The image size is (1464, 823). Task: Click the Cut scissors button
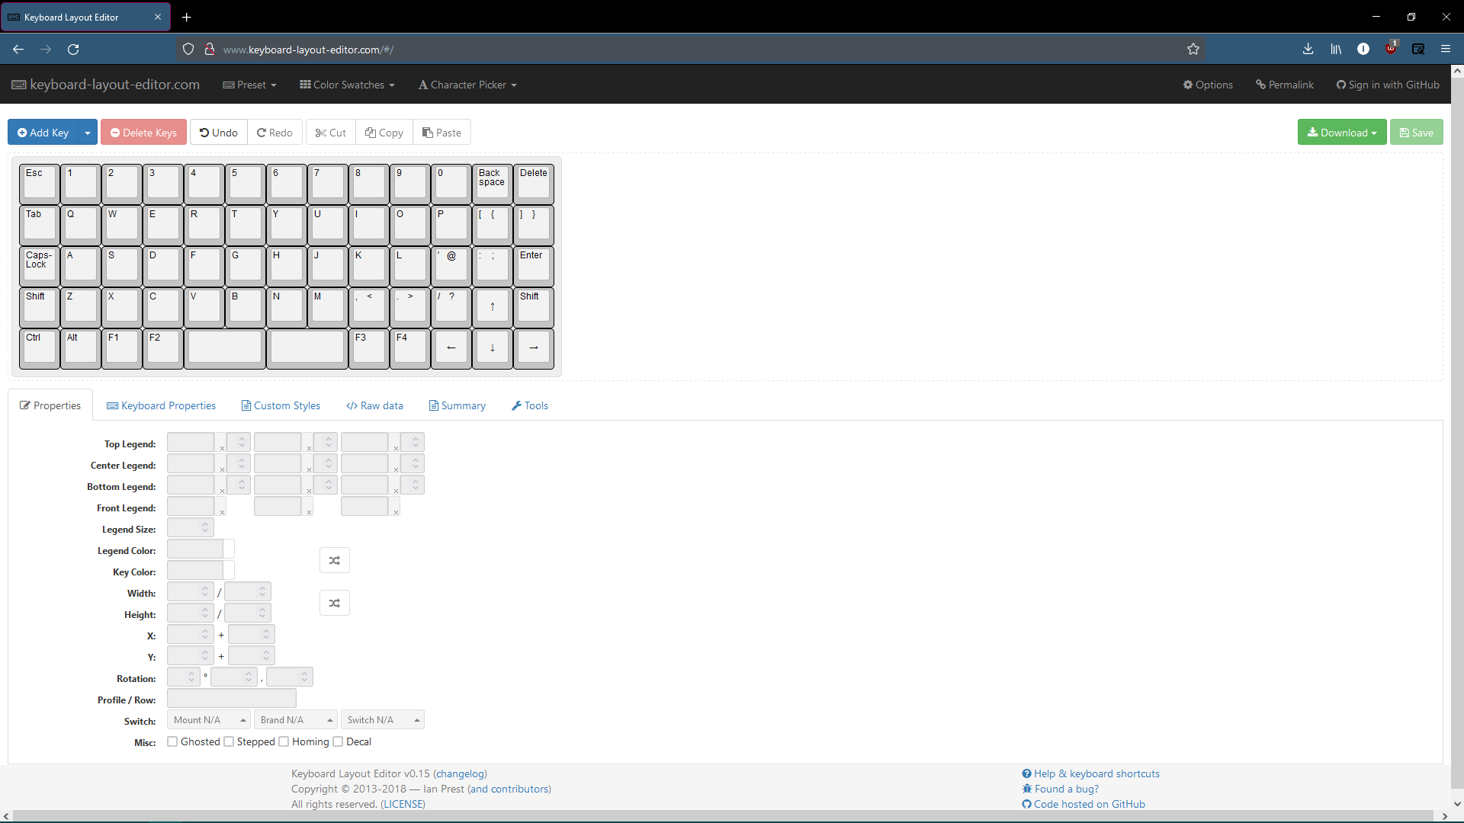(x=331, y=133)
